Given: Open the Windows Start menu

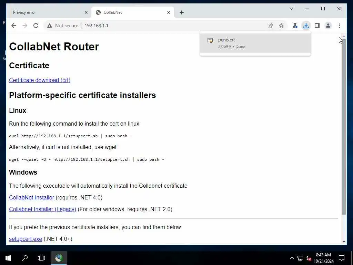Looking at the screenshot, I should click(8, 258).
